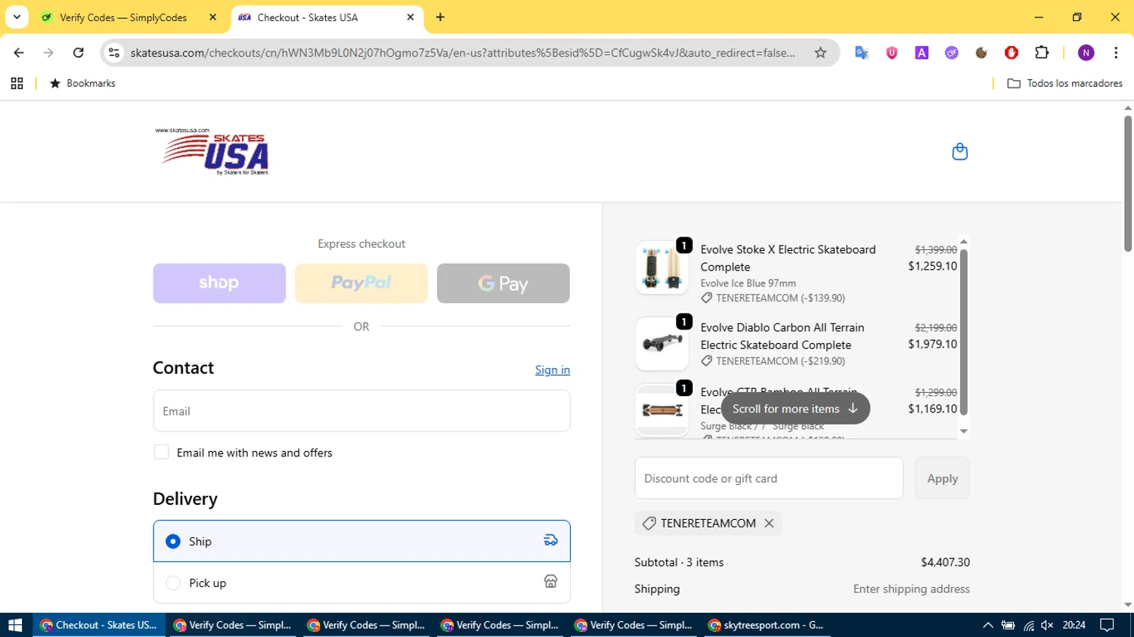1134x637 pixels.
Task: Focus the Email input field
Action: point(361,411)
